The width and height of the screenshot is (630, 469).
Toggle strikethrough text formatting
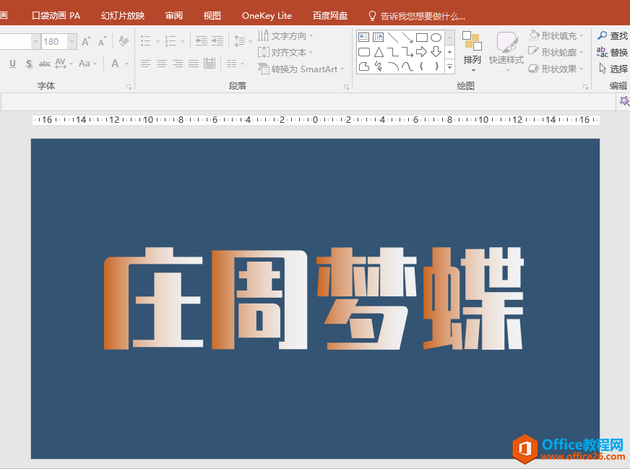45,64
